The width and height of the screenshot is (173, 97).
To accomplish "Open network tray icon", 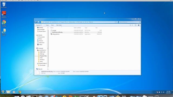I will 162,92.
